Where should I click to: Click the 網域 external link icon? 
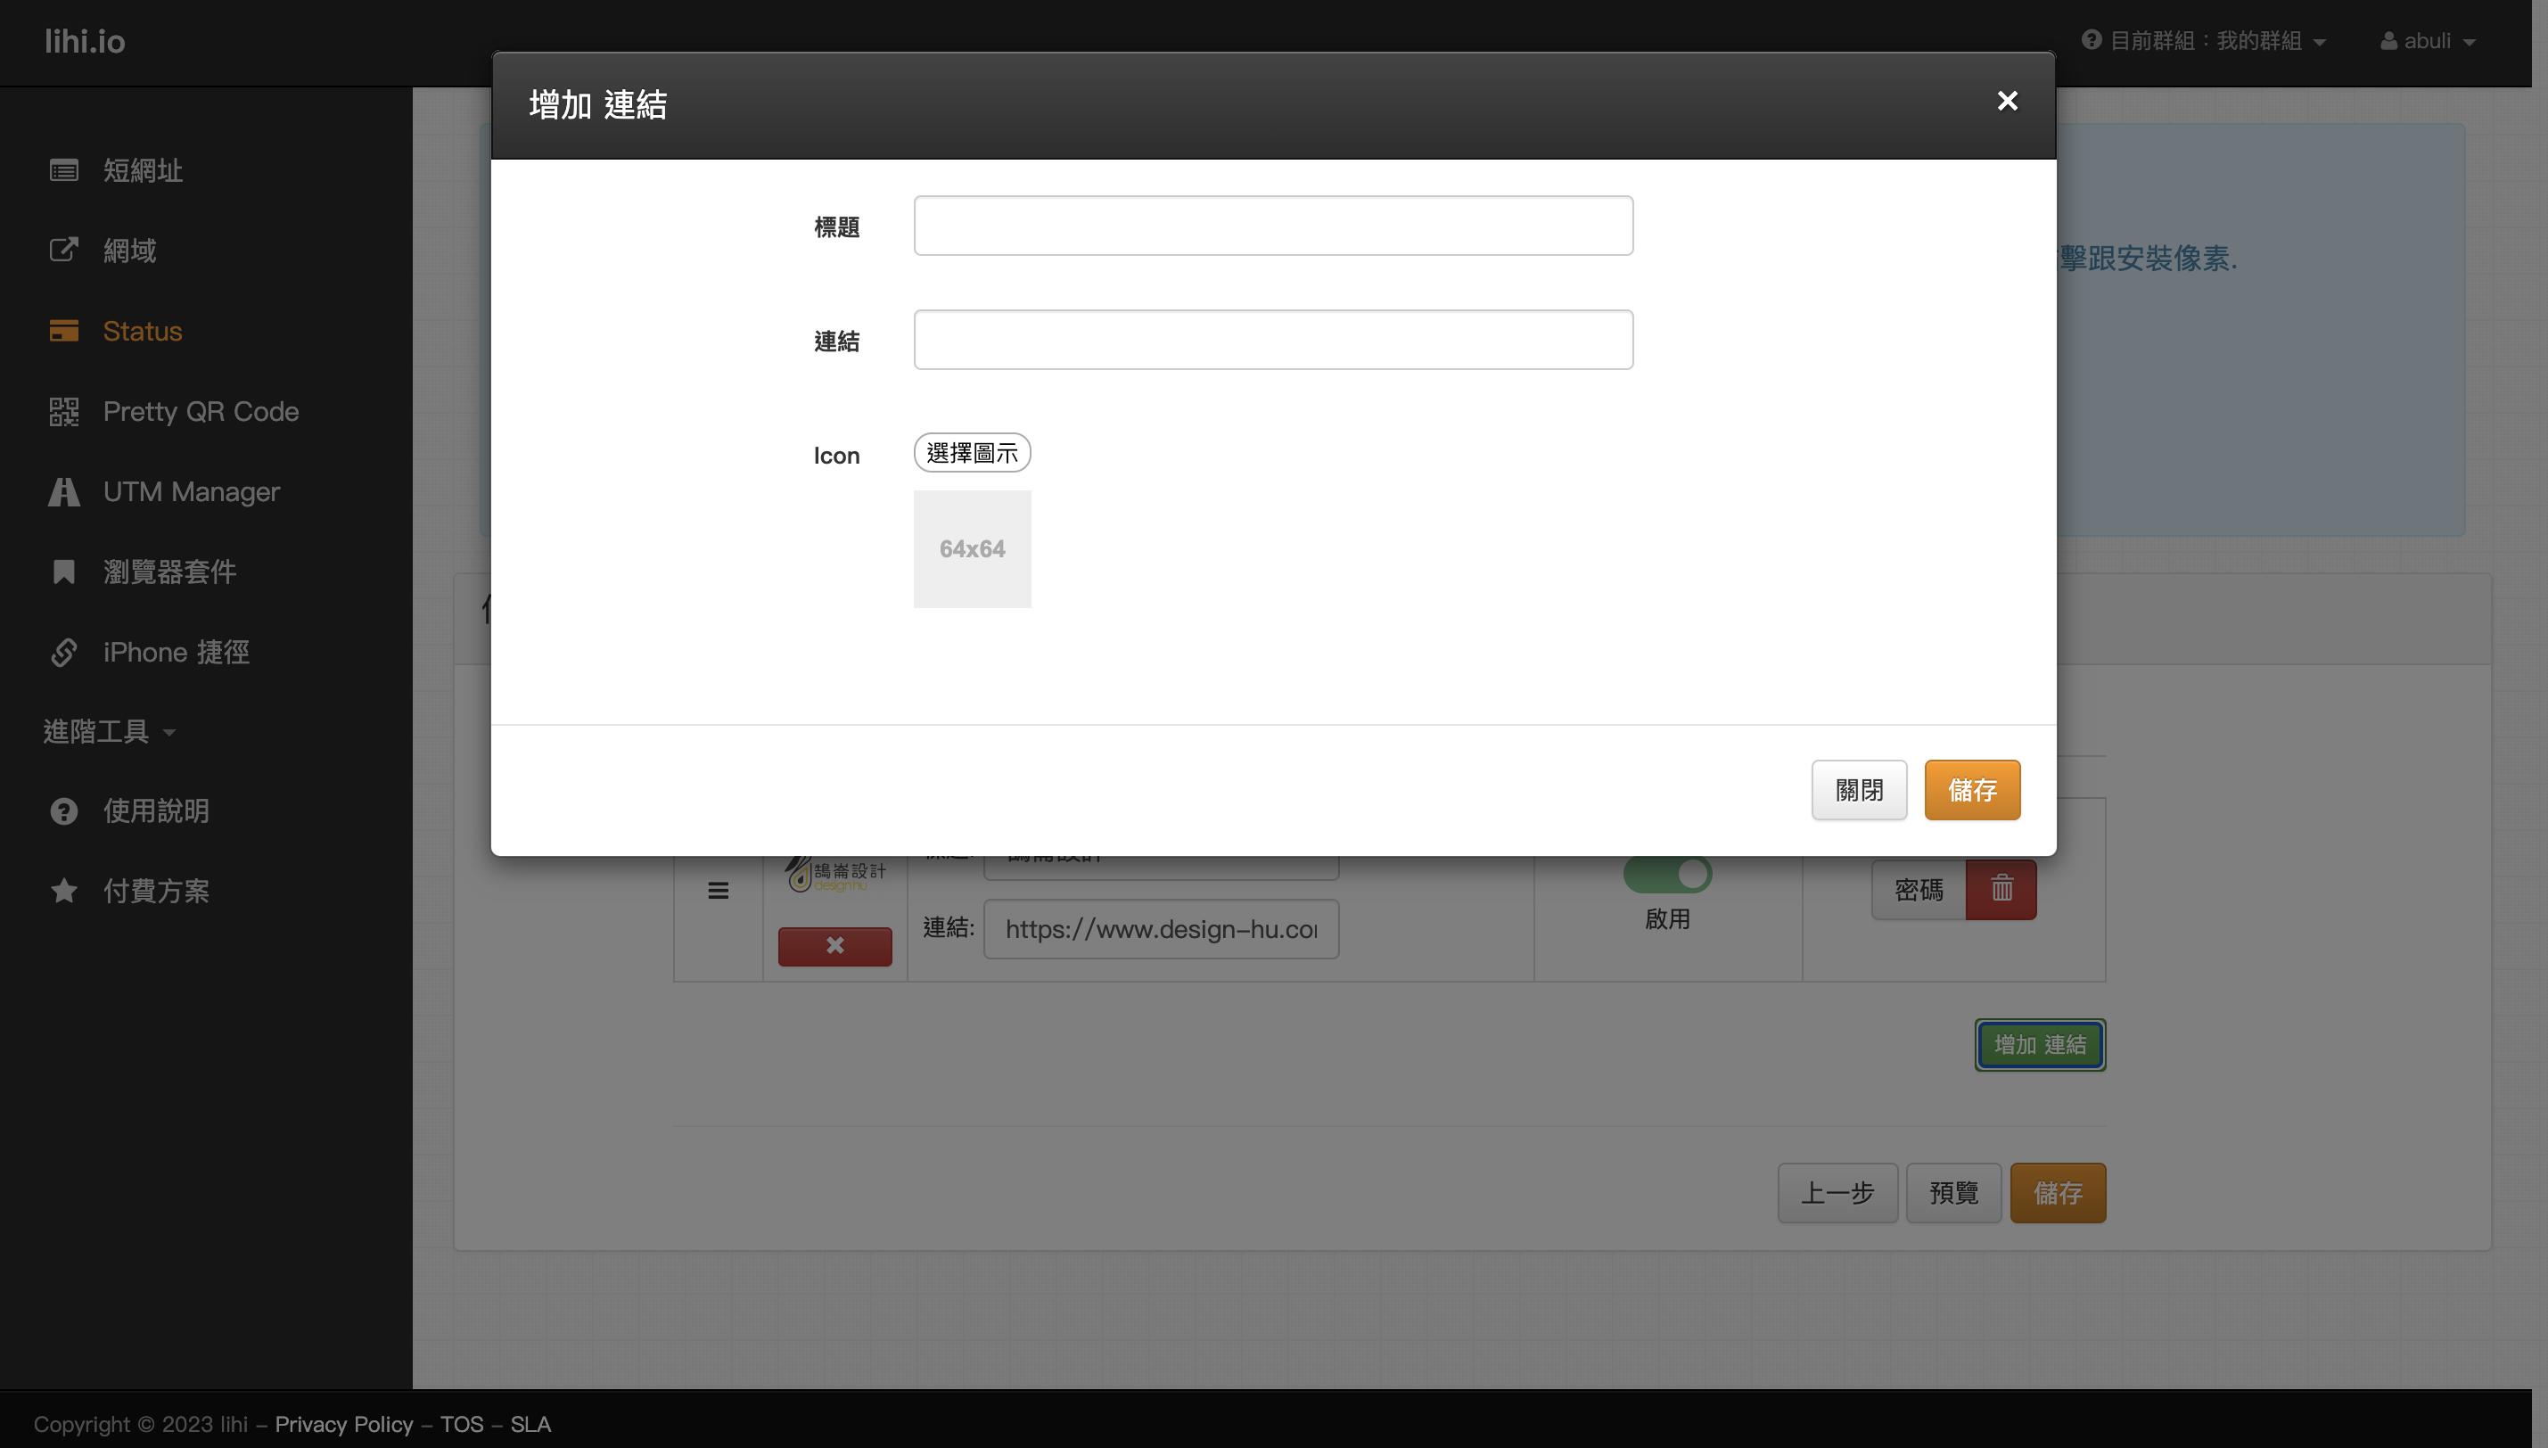point(63,251)
